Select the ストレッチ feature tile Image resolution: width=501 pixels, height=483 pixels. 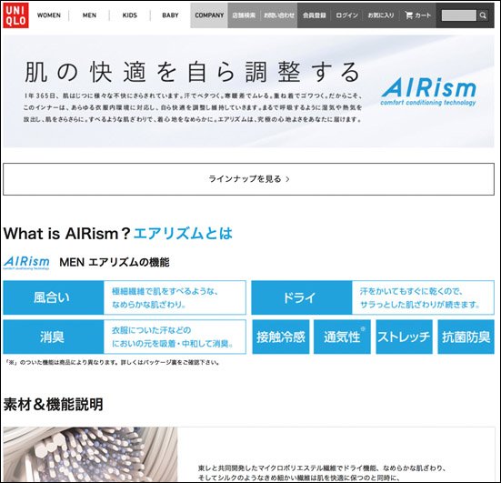coord(405,337)
